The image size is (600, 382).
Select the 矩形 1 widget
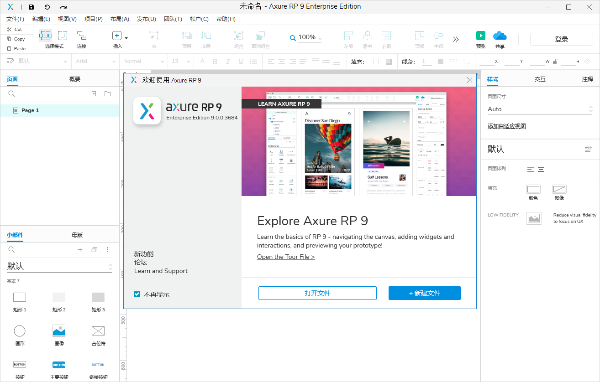pos(20,302)
